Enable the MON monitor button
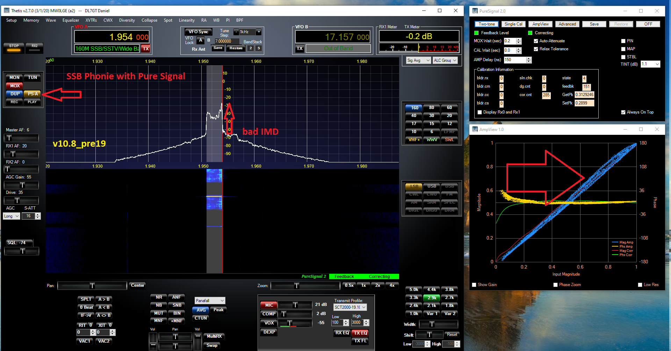 [14, 78]
